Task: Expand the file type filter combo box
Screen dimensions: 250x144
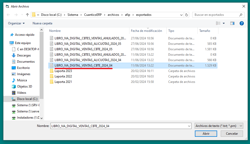Action: (x=219, y=126)
